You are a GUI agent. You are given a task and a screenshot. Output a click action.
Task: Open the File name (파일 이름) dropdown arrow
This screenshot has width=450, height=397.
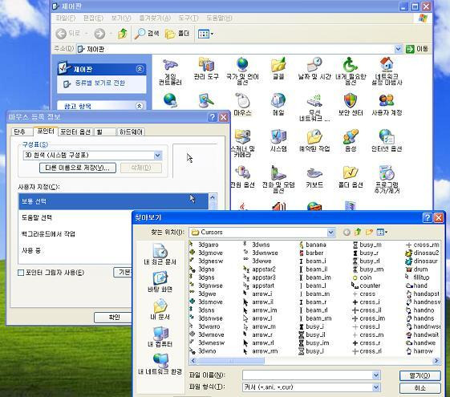(x=376, y=375)
